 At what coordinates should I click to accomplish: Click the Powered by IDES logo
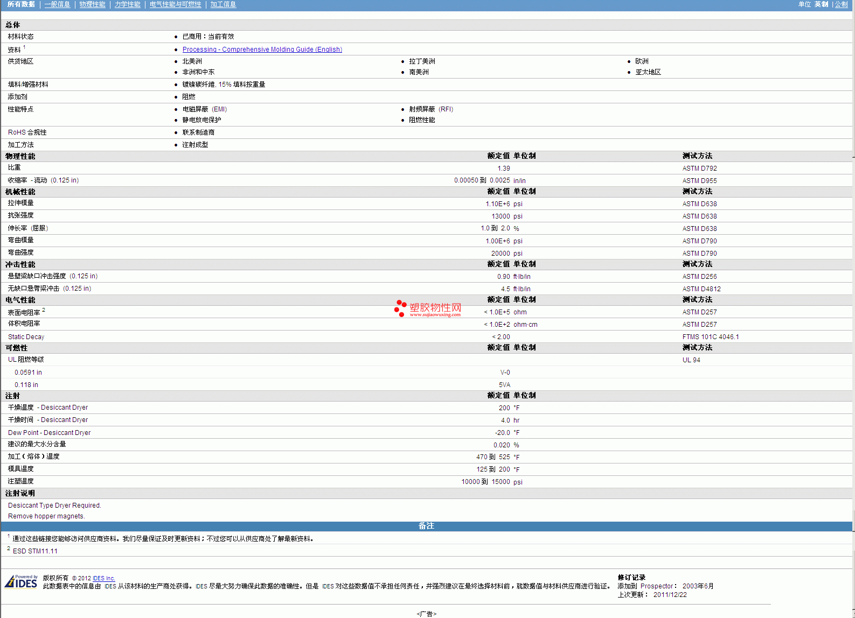tap(21, 581)
